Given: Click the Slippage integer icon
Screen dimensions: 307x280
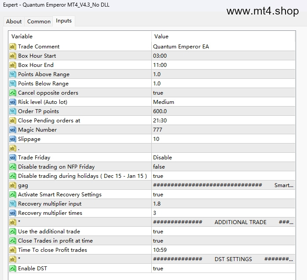Looking at the screenshot, I should 12,139.
